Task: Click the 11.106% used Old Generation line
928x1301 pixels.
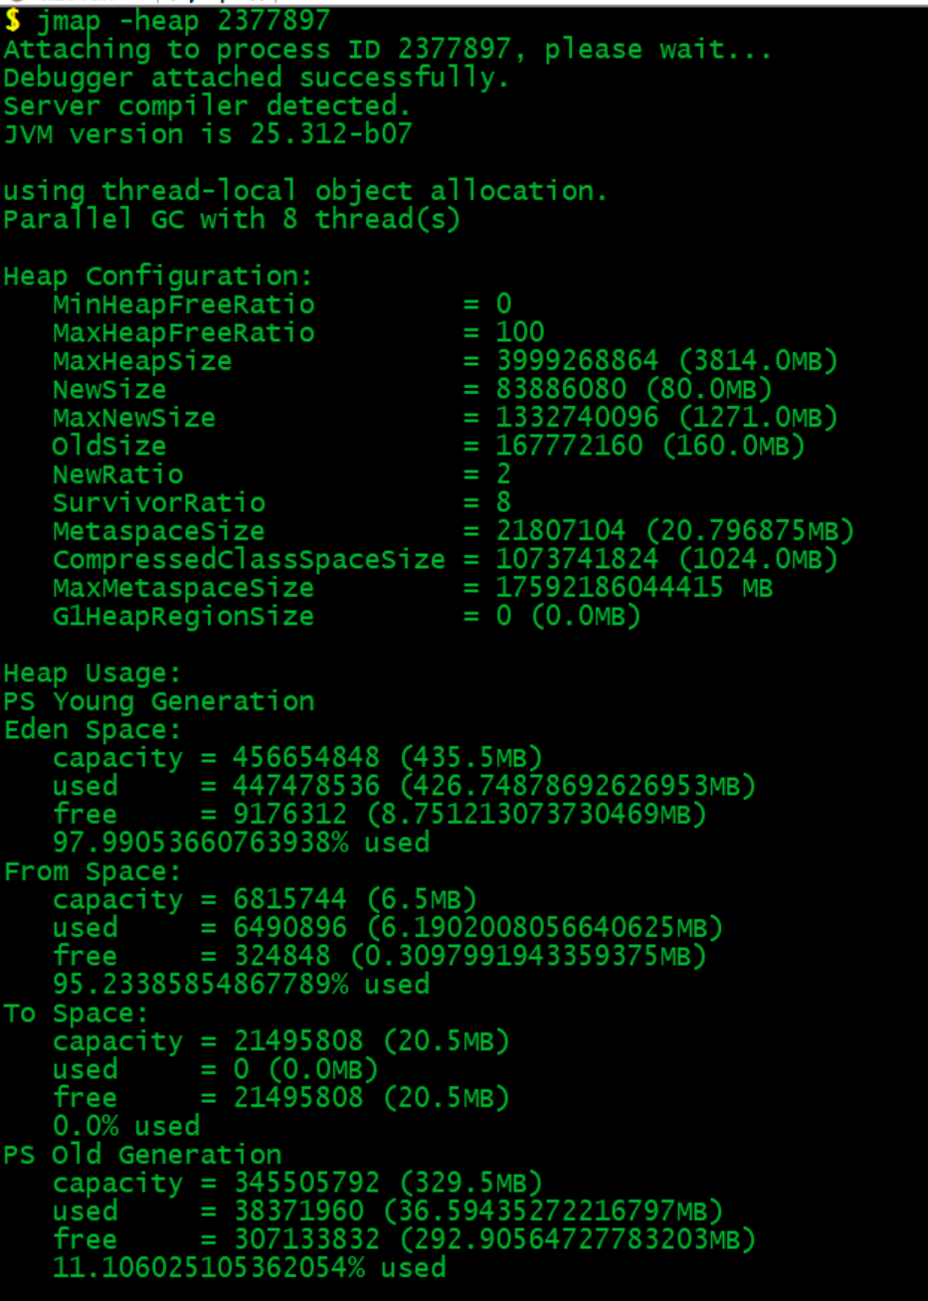Action: [x=249, y=1268]
